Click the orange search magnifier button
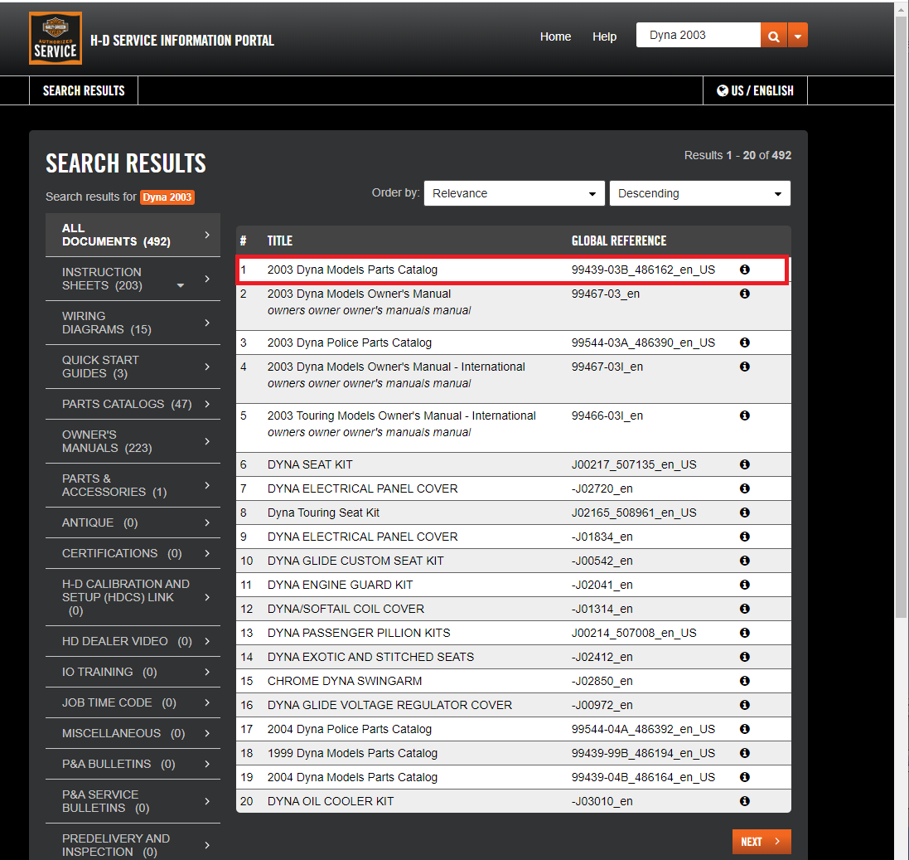909x860 pixels. [x=773, y=36]
